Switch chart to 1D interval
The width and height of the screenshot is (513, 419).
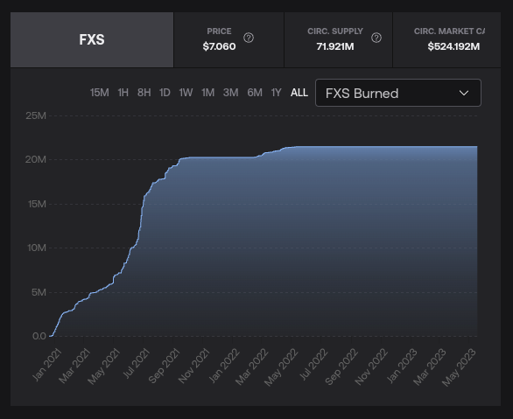(165, 93)
